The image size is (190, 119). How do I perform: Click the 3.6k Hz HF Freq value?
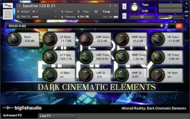point(174,59)
